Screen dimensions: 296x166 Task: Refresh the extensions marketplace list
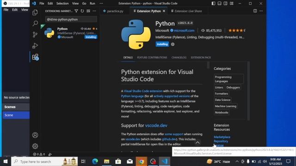(82, 11)
